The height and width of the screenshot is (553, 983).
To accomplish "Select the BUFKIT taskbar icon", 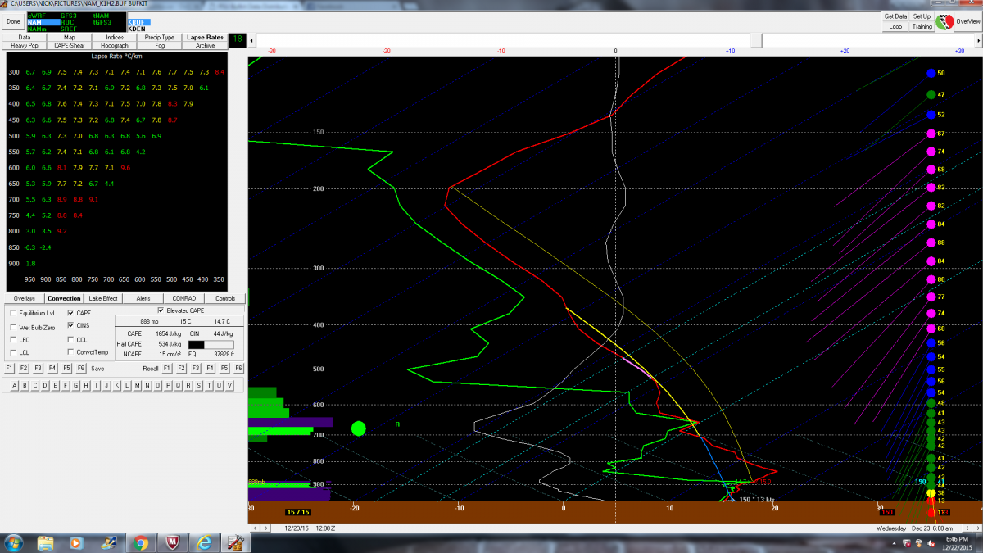I will pyautogui.click(x=237, y=542).
